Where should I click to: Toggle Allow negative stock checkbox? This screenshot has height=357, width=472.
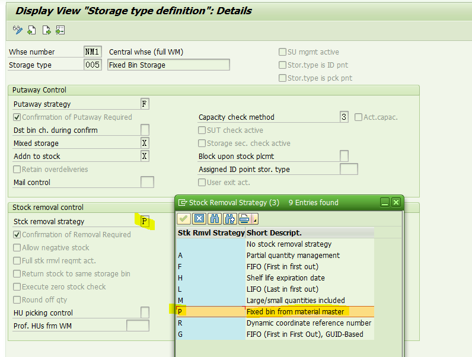[x=17, y=247]
